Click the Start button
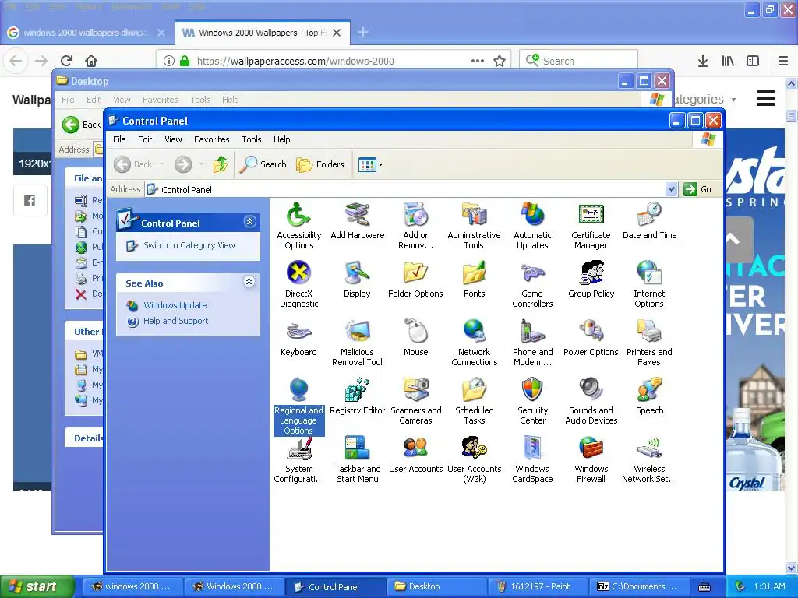 37,586
